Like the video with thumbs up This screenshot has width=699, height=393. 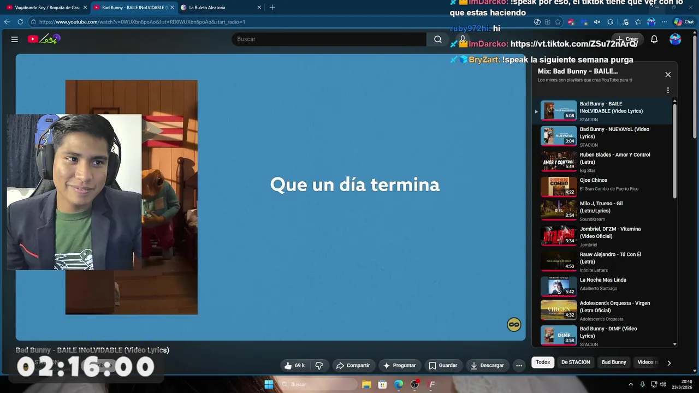[x=295, y=366]
